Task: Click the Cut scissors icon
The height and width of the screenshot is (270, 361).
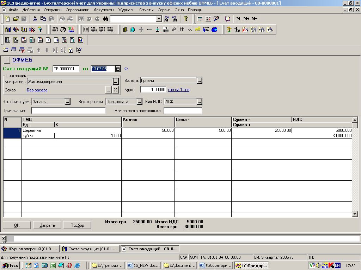Action: click(35, 19)
